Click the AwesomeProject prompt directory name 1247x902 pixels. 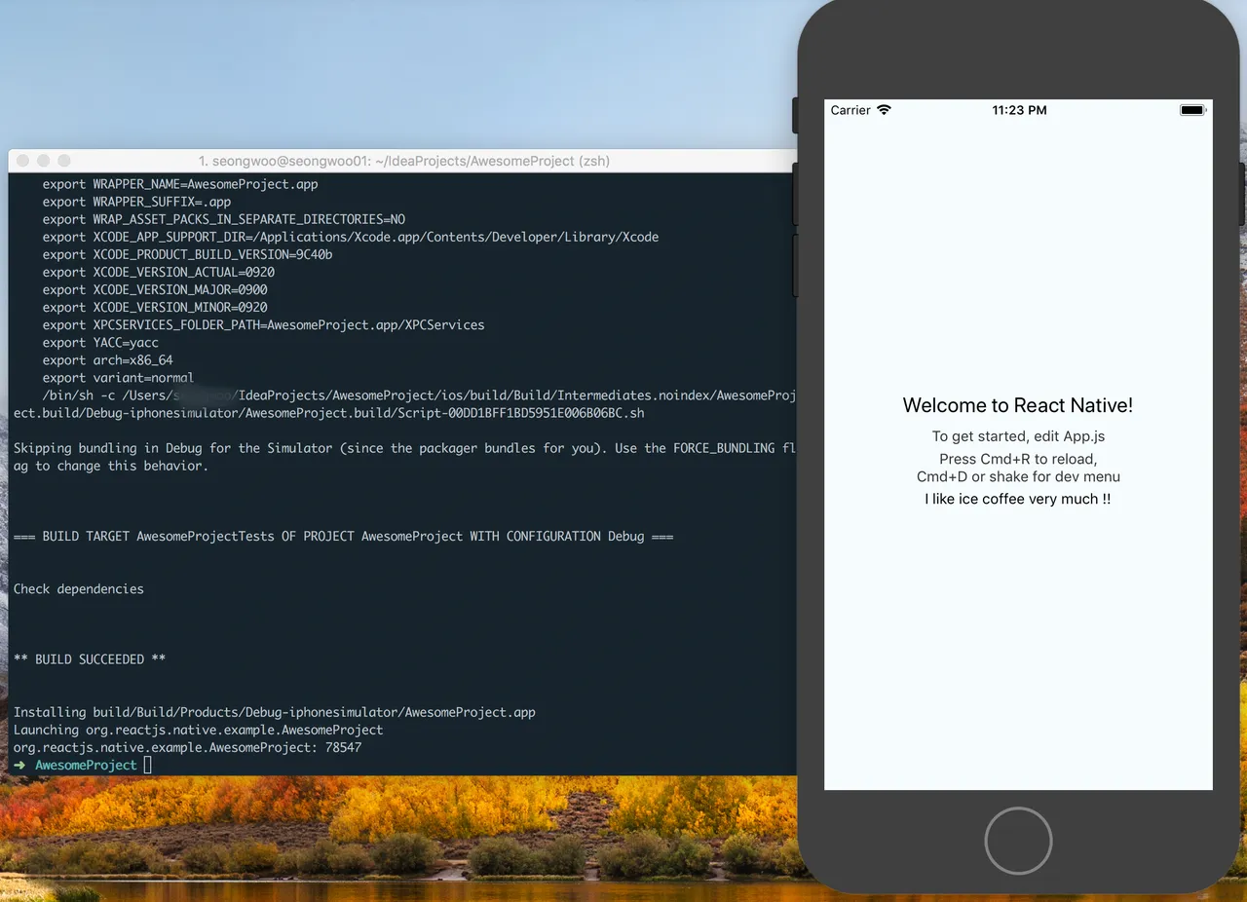pos(87,766)
